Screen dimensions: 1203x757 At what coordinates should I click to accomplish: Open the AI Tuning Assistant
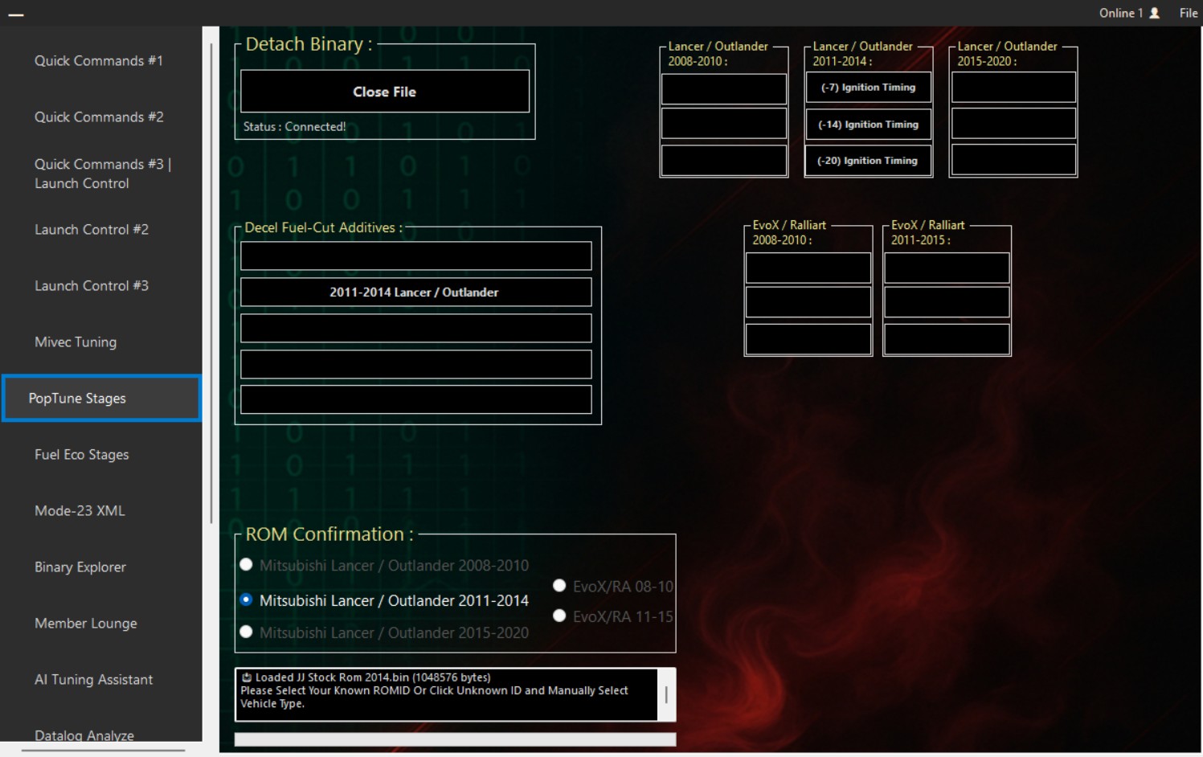[x=92, y=679]
